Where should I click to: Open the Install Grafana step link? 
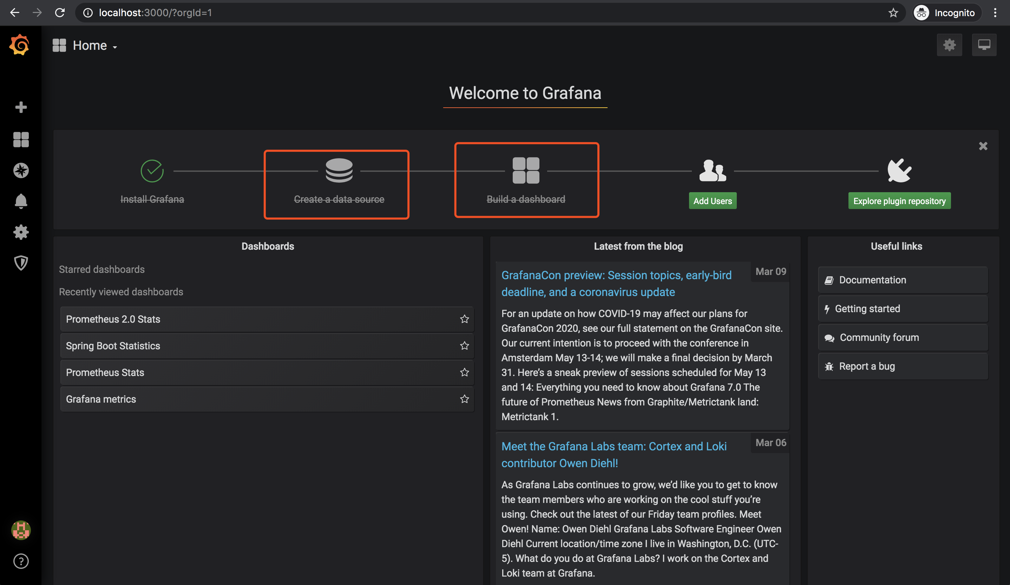point(152,199)
